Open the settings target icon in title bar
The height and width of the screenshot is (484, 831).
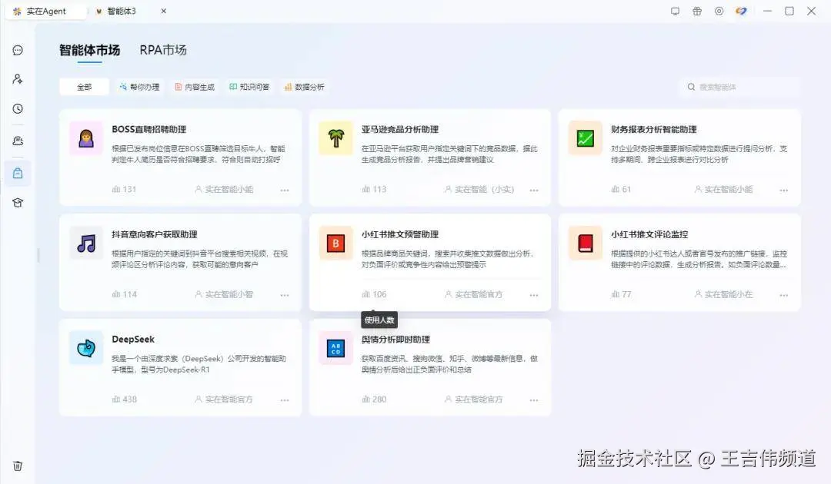click(x=719, y=11)
